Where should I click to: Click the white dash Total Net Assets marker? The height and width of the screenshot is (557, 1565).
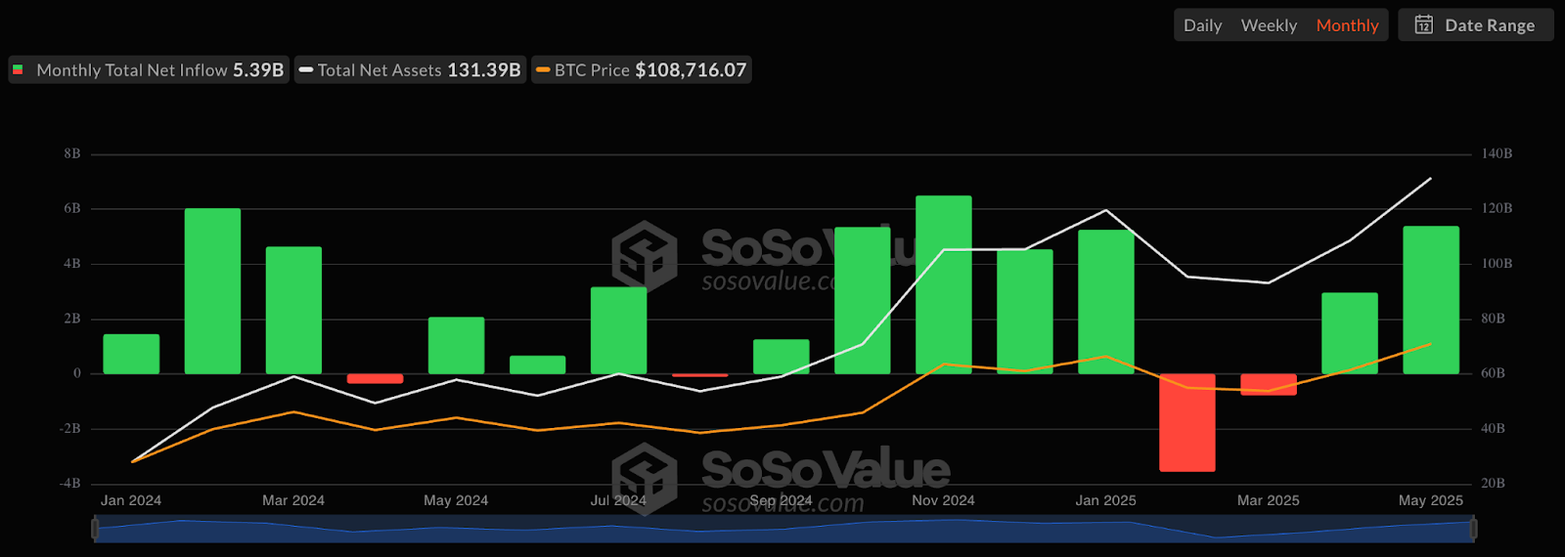306,70
